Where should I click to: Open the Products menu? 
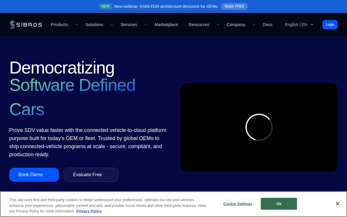[x=59, y=25]
